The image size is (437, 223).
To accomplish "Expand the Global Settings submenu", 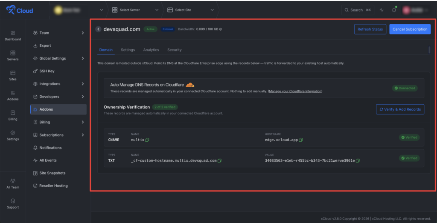I will coord(83,58).
